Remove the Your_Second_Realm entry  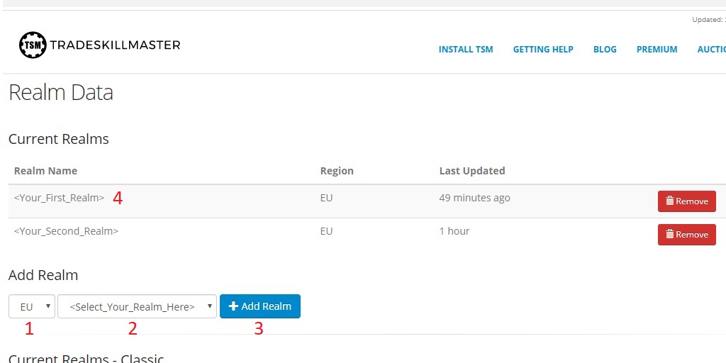686,235
